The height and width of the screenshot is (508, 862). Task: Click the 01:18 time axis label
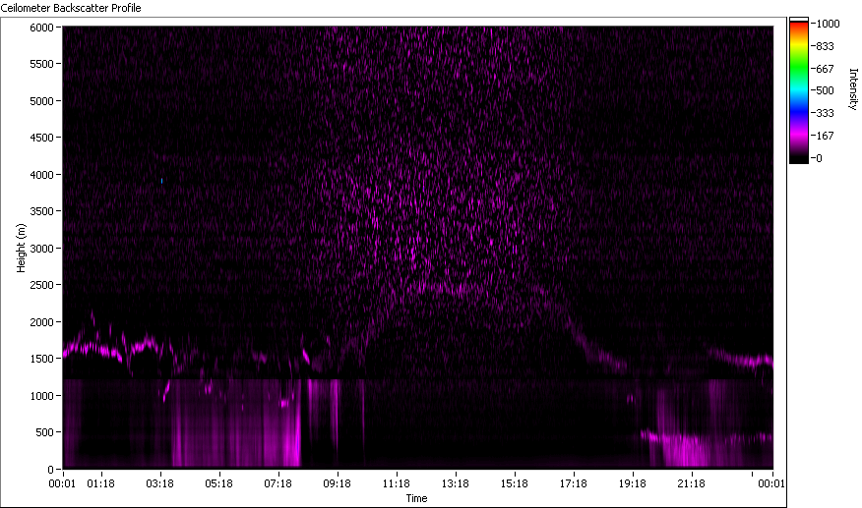tap(101, 483)
